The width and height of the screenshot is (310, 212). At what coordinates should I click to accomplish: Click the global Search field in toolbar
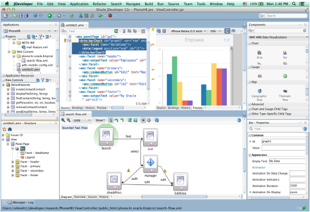point(283,16)
